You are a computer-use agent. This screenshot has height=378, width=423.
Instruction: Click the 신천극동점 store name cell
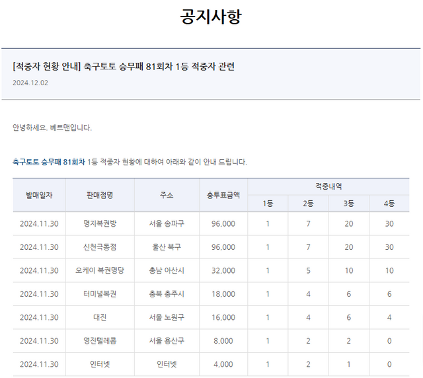[100, 247]
